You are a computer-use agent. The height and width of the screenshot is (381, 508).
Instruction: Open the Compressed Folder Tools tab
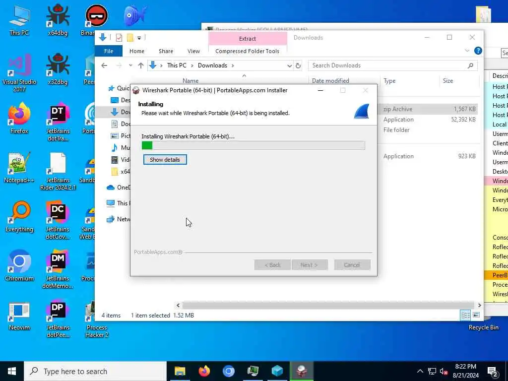pyautogui.click(x=247, y=51)
